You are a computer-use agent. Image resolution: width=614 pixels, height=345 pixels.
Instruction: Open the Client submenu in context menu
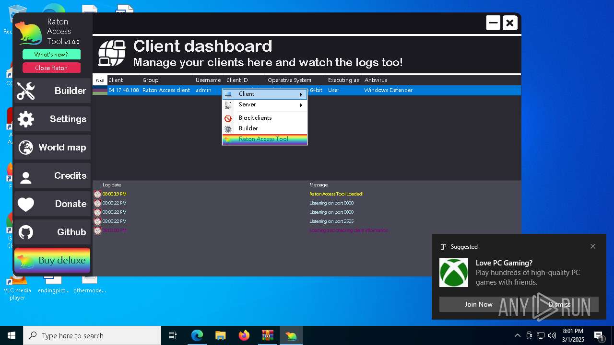265,94
